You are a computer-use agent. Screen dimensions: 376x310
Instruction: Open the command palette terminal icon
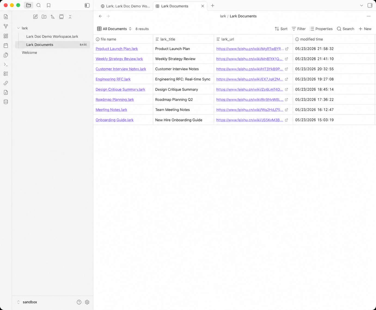click(6, 65)
